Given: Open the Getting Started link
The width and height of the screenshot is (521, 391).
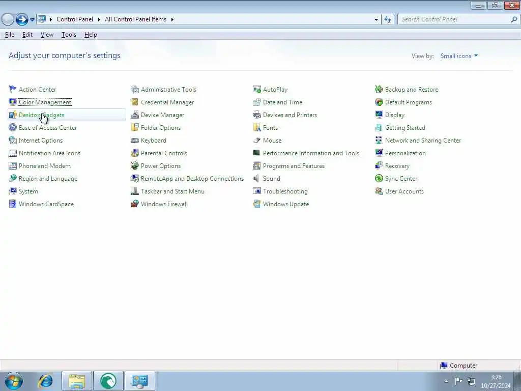Looking at the screenshot, I should 405,127.
